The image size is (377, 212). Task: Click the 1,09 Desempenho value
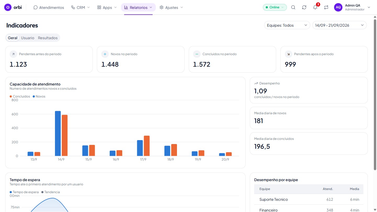point(260,91)
